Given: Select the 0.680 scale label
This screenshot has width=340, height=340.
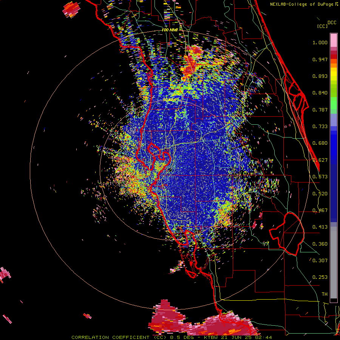Looking at the screenshot, I should [320, 143].
